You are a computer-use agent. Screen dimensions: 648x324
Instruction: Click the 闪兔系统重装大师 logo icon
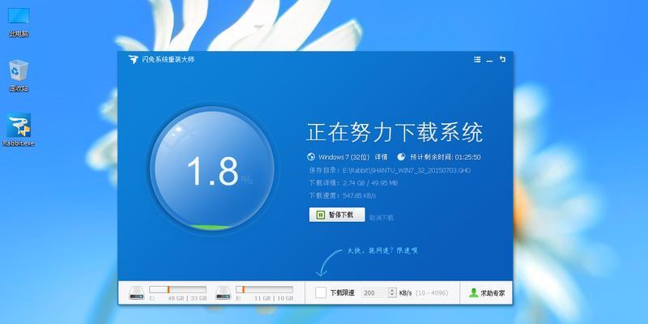[133, 59]
